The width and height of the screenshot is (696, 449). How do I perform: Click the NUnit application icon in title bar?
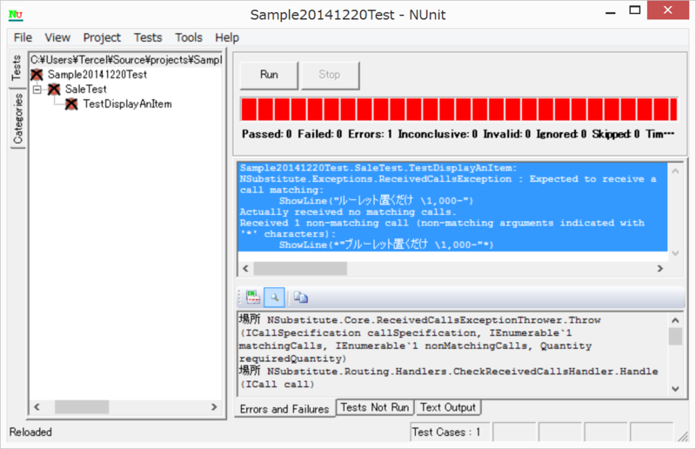(16, 15)
